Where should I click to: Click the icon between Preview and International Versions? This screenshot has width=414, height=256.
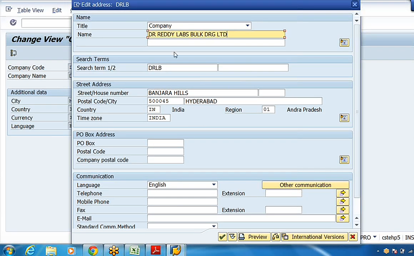(x=276, y=237)
